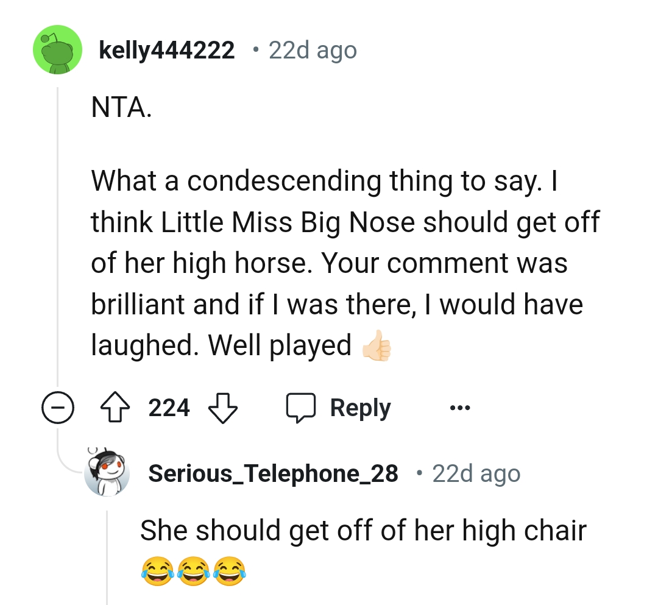Click Serious_Telephone_28's snoo avatar
658x605 pixels.
pyautogui.click(x=107, y=473)
